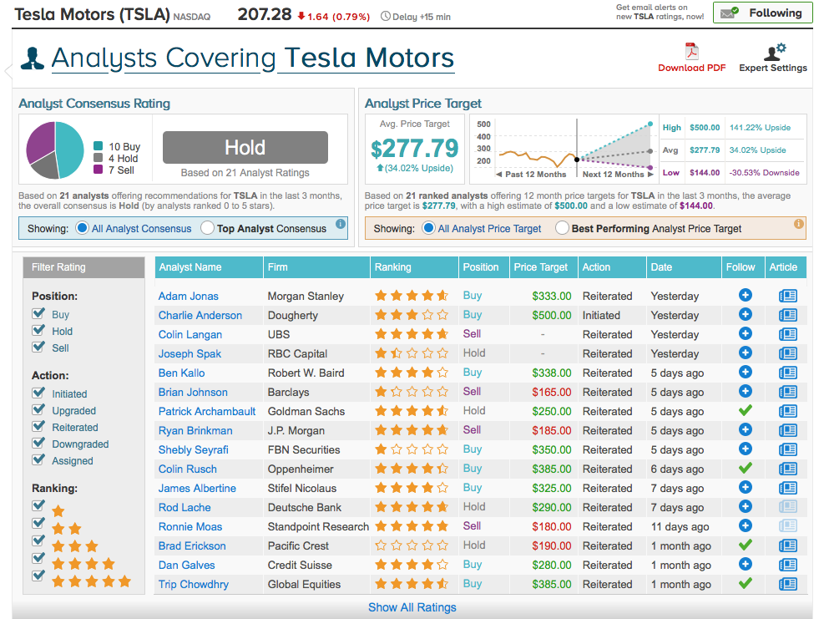The width and height of the screenshot is (824, 619).
Task: Follow Rod Lache with the plus icon
Action: click(746, 506)
